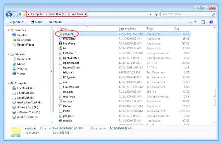This screenshot has width=222, height=144.
Task: Select the hh application icon
Action: 61,48
